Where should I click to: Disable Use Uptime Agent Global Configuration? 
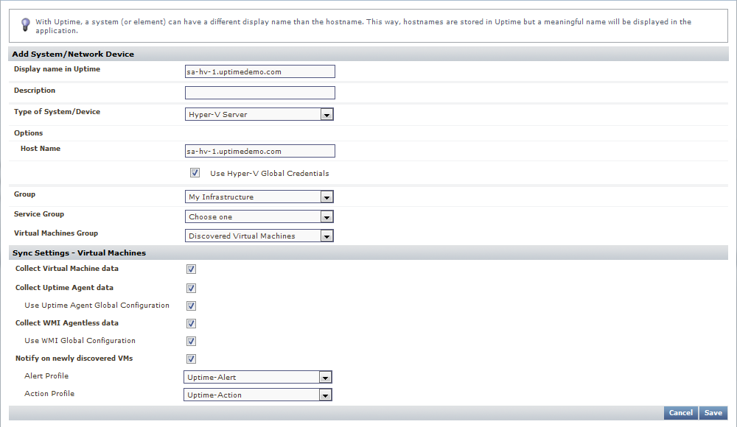tap(192, 306)
